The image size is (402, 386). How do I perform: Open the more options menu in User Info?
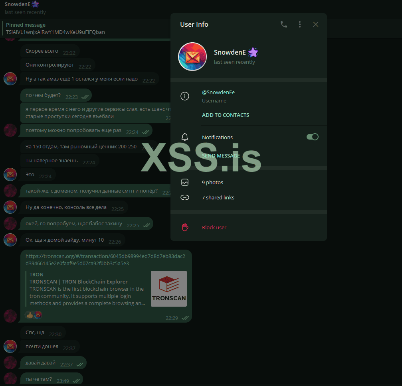pyautogui.click(x=300, y=24)
